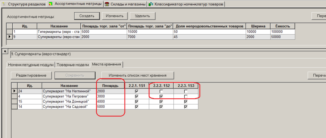
Task: Click the Удалить button
Action: 142,16
